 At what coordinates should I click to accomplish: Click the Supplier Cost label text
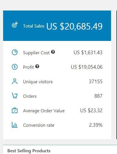36,53
